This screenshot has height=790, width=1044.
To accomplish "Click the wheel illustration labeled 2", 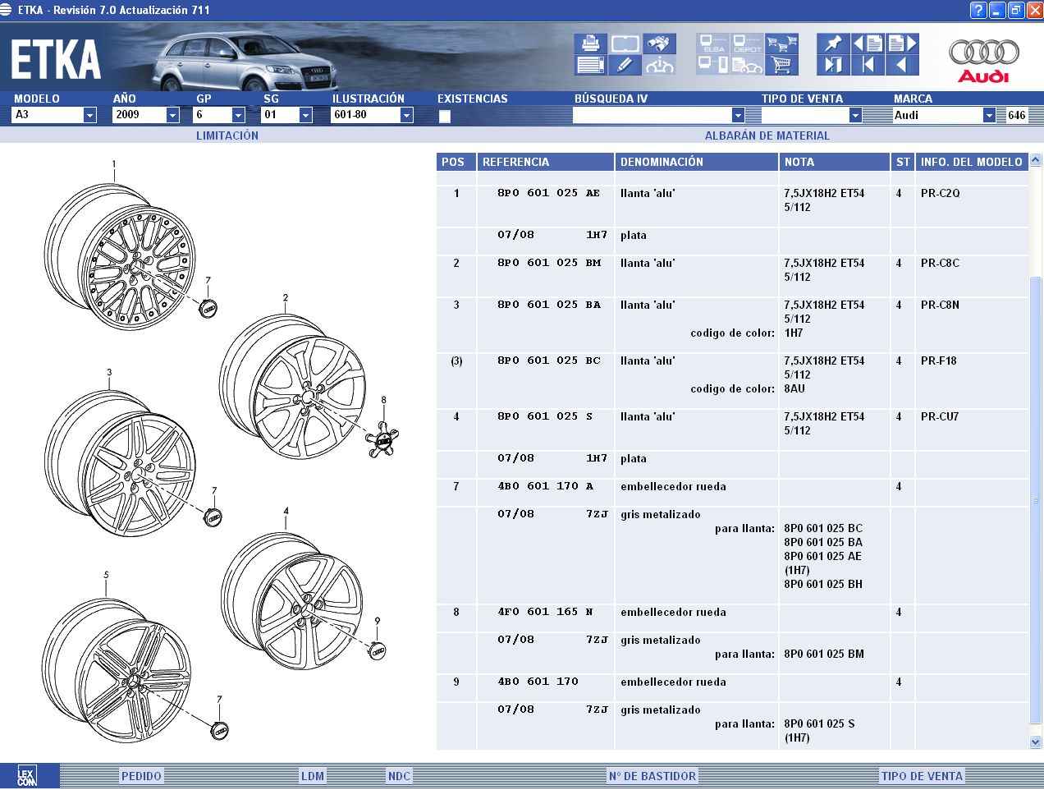I will pyautogui.click(x=293, y=388).
